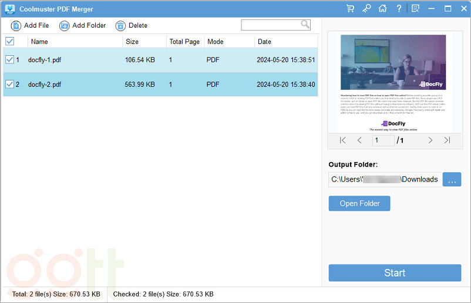Browse output folder with the ellipsis button

pos(452,180)
